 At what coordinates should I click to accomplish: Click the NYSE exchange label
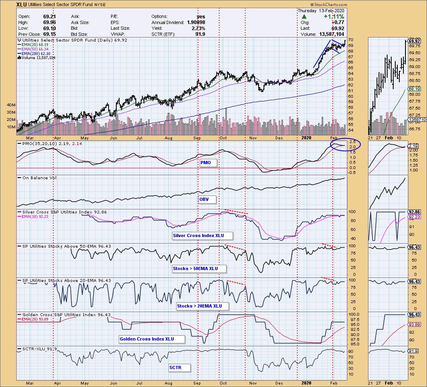click(x=101, y=5)
